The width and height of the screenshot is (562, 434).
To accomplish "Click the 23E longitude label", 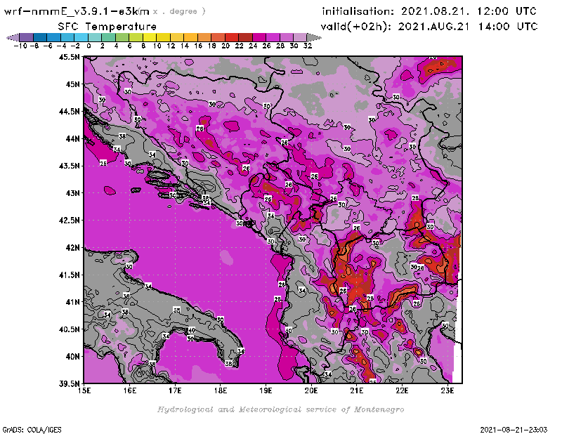I will (x=447, y=390).
